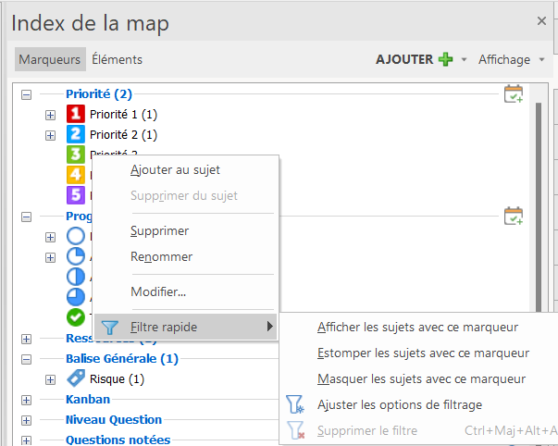
Task: Click the green plus Ajouter icon
Action: (446, 59)
